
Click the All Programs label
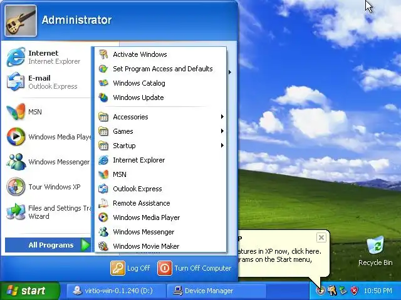pyautogui.click(x=51, y=245)
